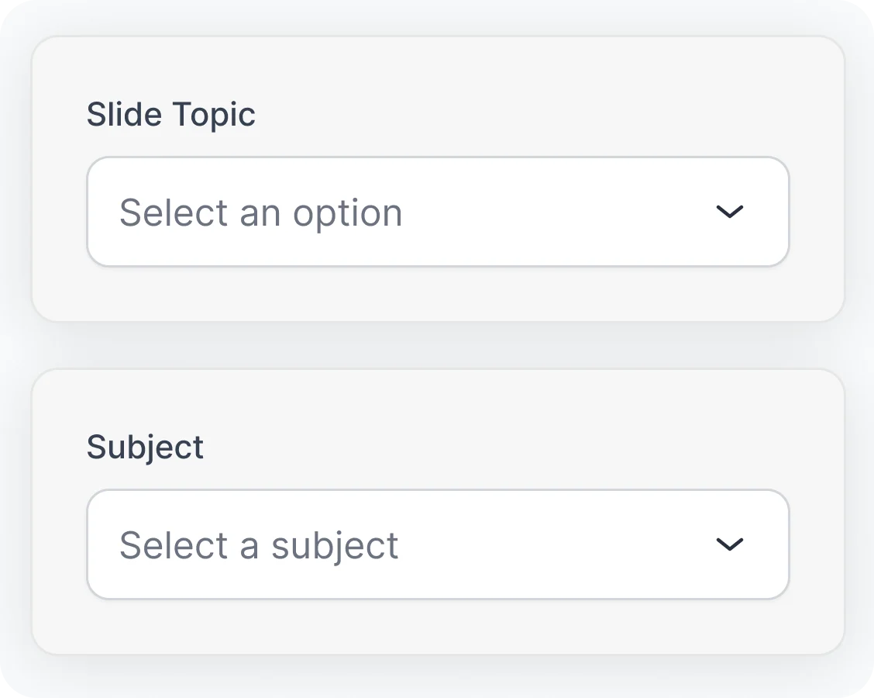874x698 pixels.
Task: Click the 'Slide Topic' label
Action: point(170,115)
